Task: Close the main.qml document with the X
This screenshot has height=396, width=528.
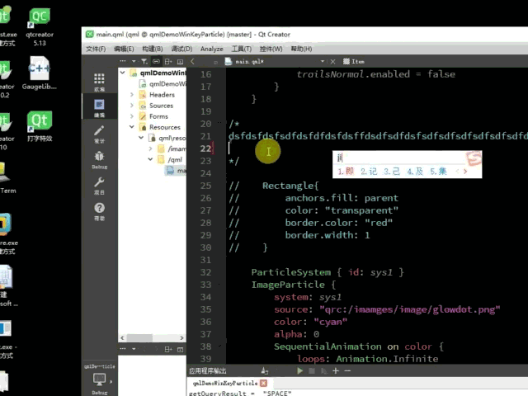Action: point(332,62)
